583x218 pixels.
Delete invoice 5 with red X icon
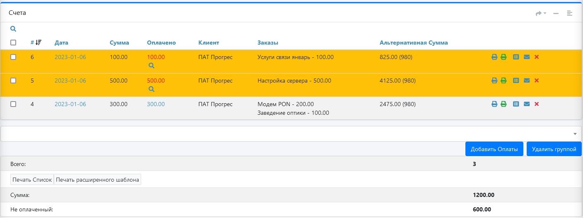point(537,81)
